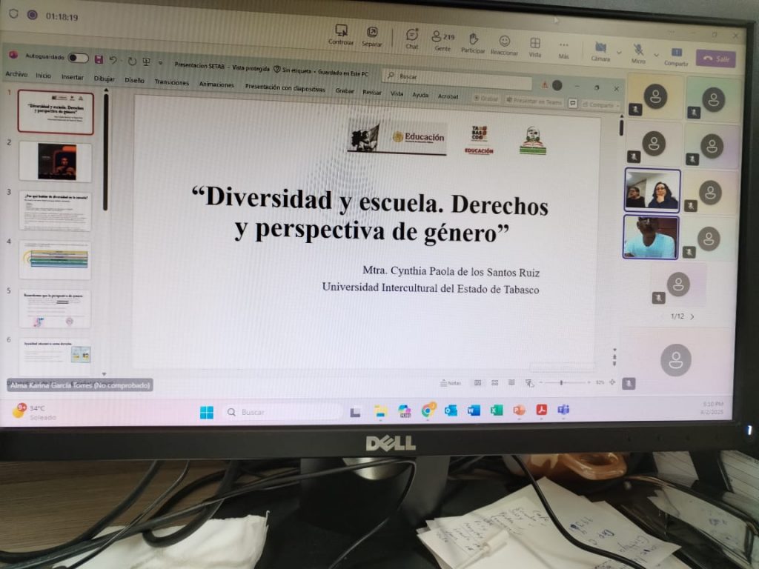The height and width of the screenshot is (569, 759).
Task: Open Google Chrome from the taskbar
Action: [428, 411]
